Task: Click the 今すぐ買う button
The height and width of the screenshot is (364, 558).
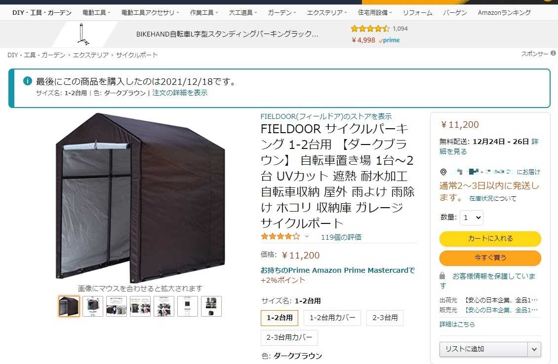Action: point(490,258)
